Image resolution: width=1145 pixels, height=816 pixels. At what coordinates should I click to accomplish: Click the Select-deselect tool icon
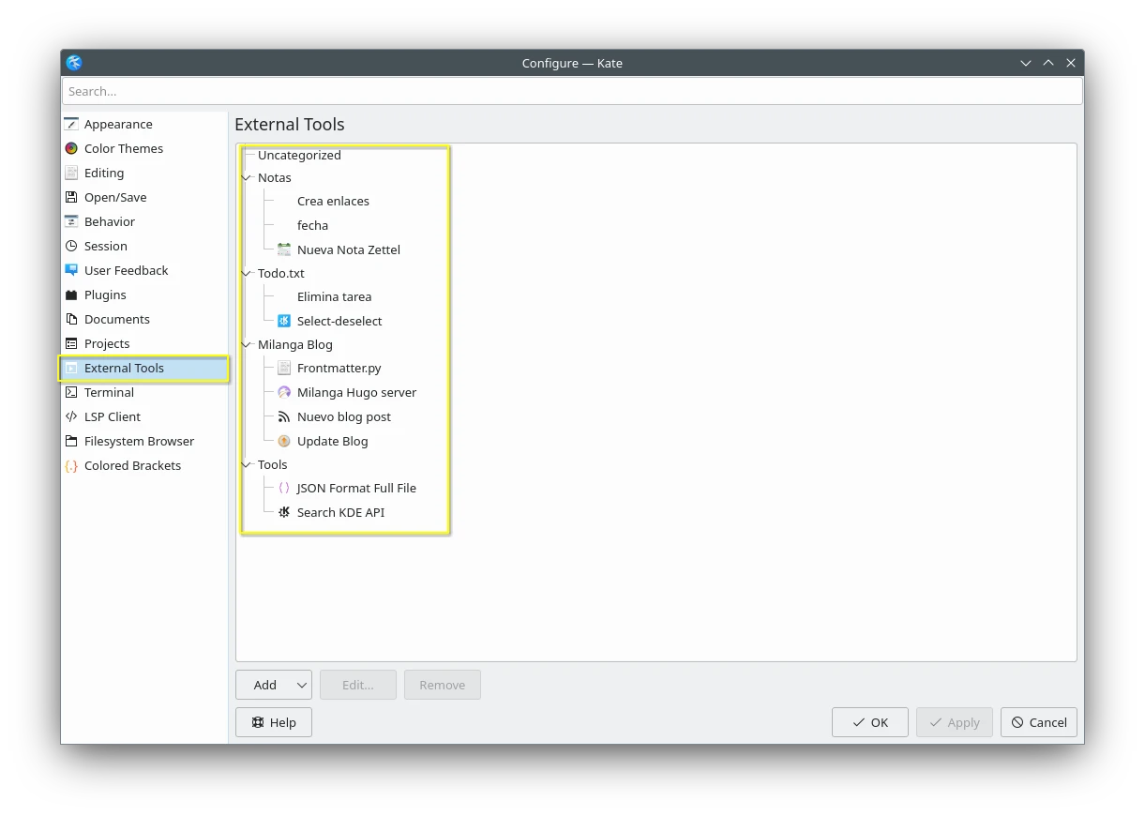(284, 321)
